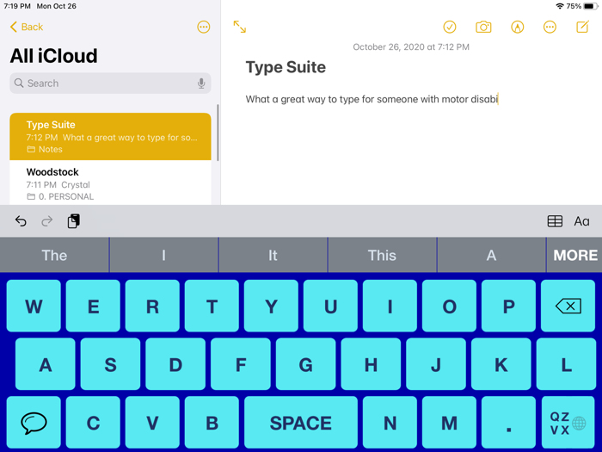Choose the 'A' word suggestion
This screenshot has width=602, height=452.
(x=491, y=255)
